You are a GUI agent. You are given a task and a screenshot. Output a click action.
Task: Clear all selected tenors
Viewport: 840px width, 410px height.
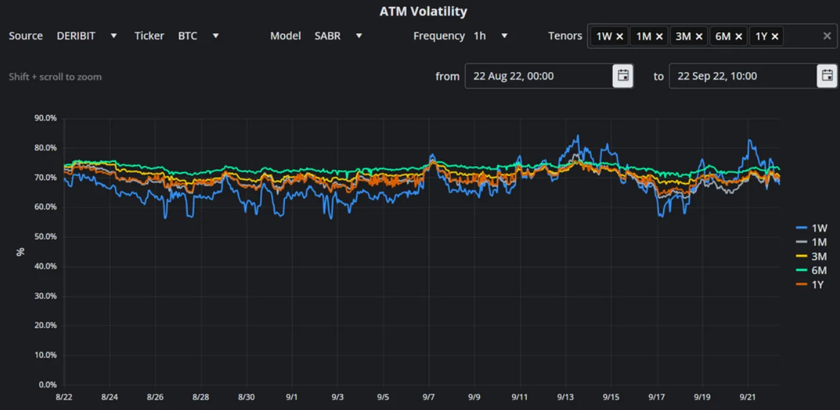coord(827,36)
